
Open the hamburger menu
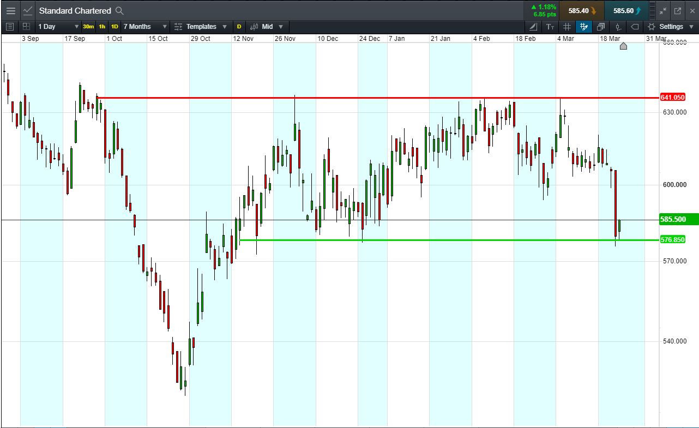click(10, 10)
